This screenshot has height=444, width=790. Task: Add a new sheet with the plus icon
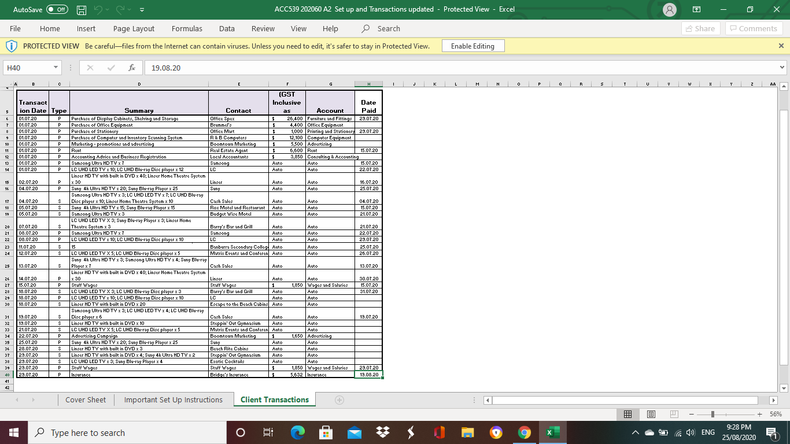(x=339, y=399)
